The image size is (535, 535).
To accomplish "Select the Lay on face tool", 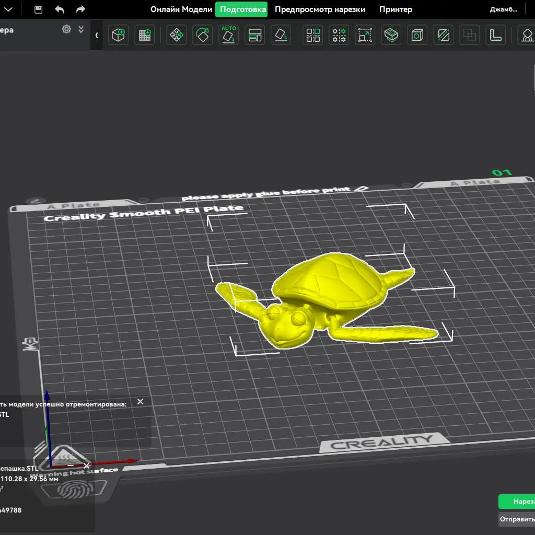I will [x=281, y=35].
